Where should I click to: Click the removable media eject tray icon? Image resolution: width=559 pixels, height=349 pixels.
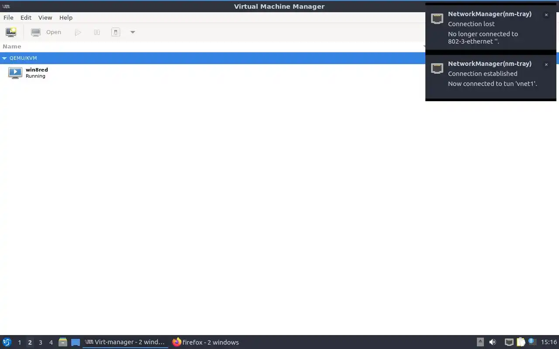pos(480,342)
